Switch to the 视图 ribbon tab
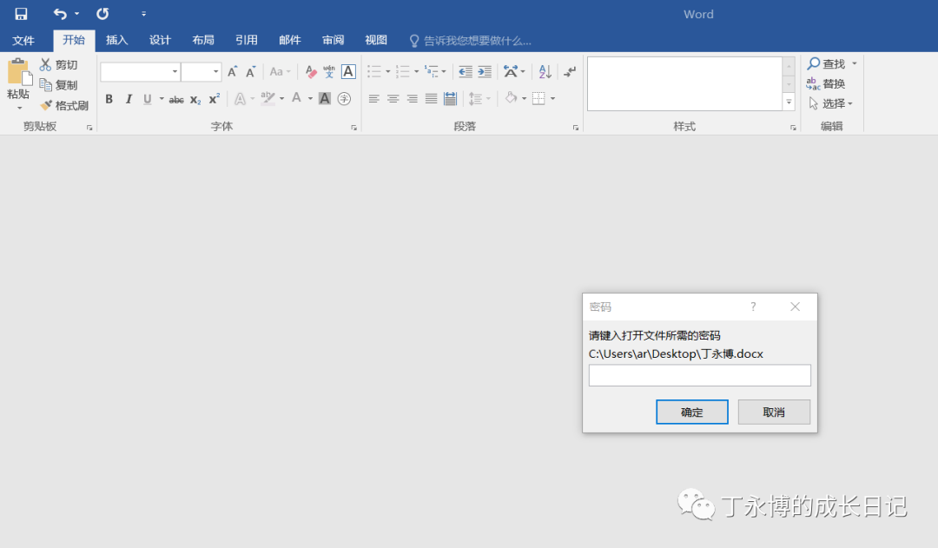The image size is (938, 548). pyautogui.click(x=376, y=40)
